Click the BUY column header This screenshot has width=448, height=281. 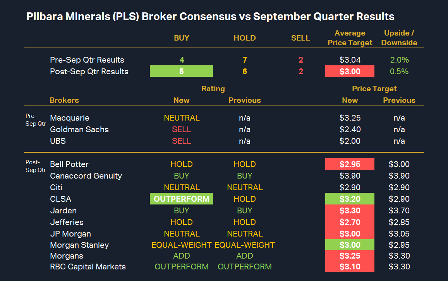[181, 38]
